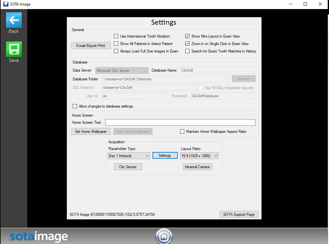The height and width of the screenshot is (244, 329).
Task: Open Clio Sensor settings
Action: pyautogui.click(x=128, y=167)
